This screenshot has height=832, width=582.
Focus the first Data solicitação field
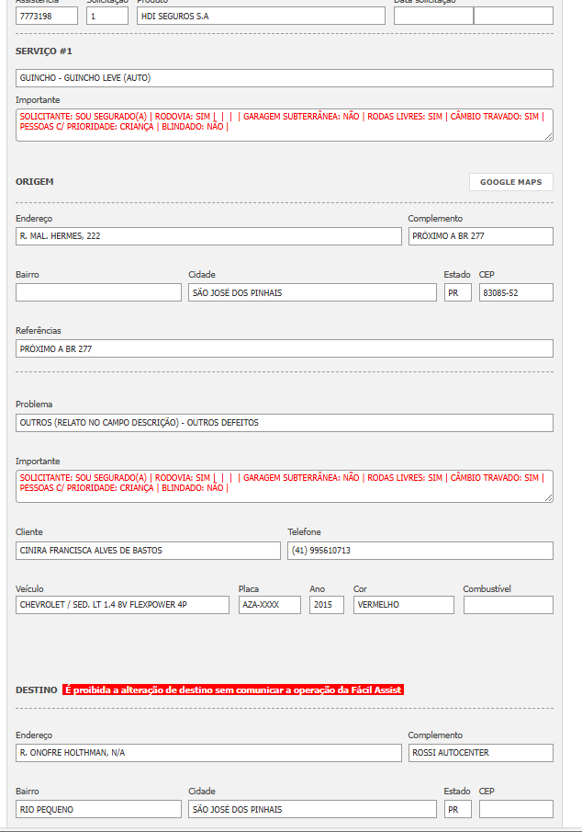tap(433, 16)
